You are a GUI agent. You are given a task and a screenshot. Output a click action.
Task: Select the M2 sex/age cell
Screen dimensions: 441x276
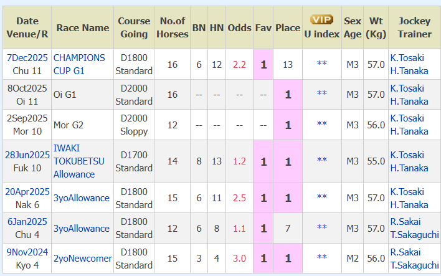click(353, 259)
